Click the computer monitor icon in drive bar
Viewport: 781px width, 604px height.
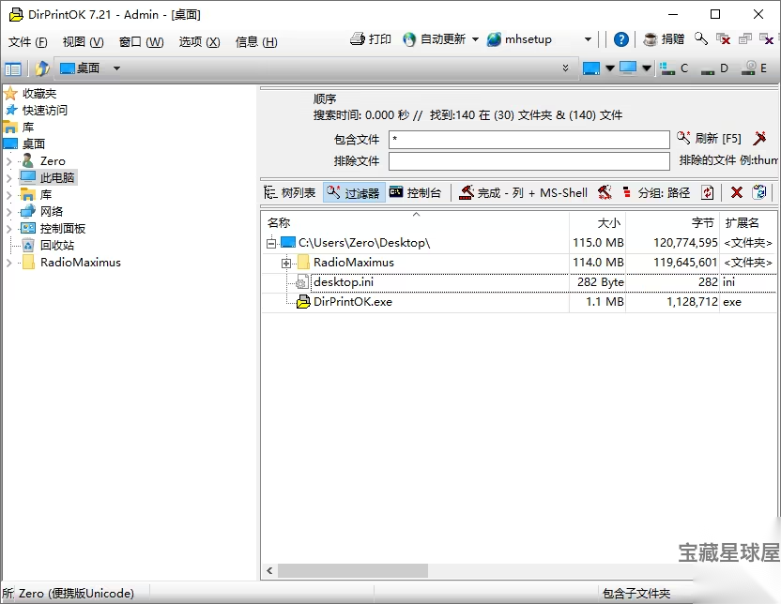[628, 68]
